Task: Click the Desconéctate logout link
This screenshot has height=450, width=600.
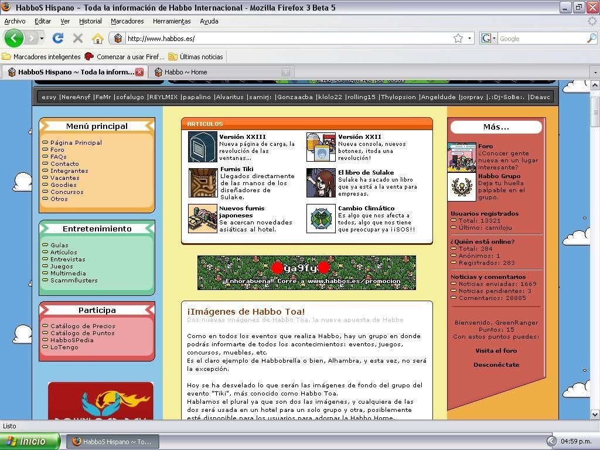Action: [x=496, y=364]
